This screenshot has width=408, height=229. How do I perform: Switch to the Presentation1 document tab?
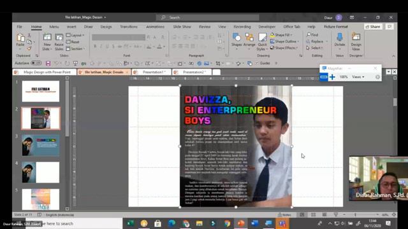pos(152,72)
